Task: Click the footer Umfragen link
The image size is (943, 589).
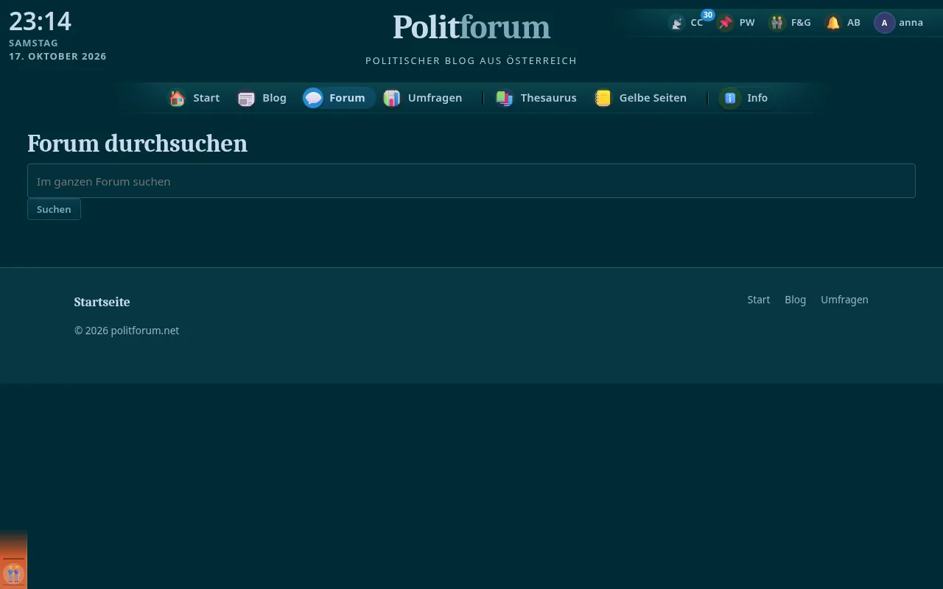Action: (844, 300)
